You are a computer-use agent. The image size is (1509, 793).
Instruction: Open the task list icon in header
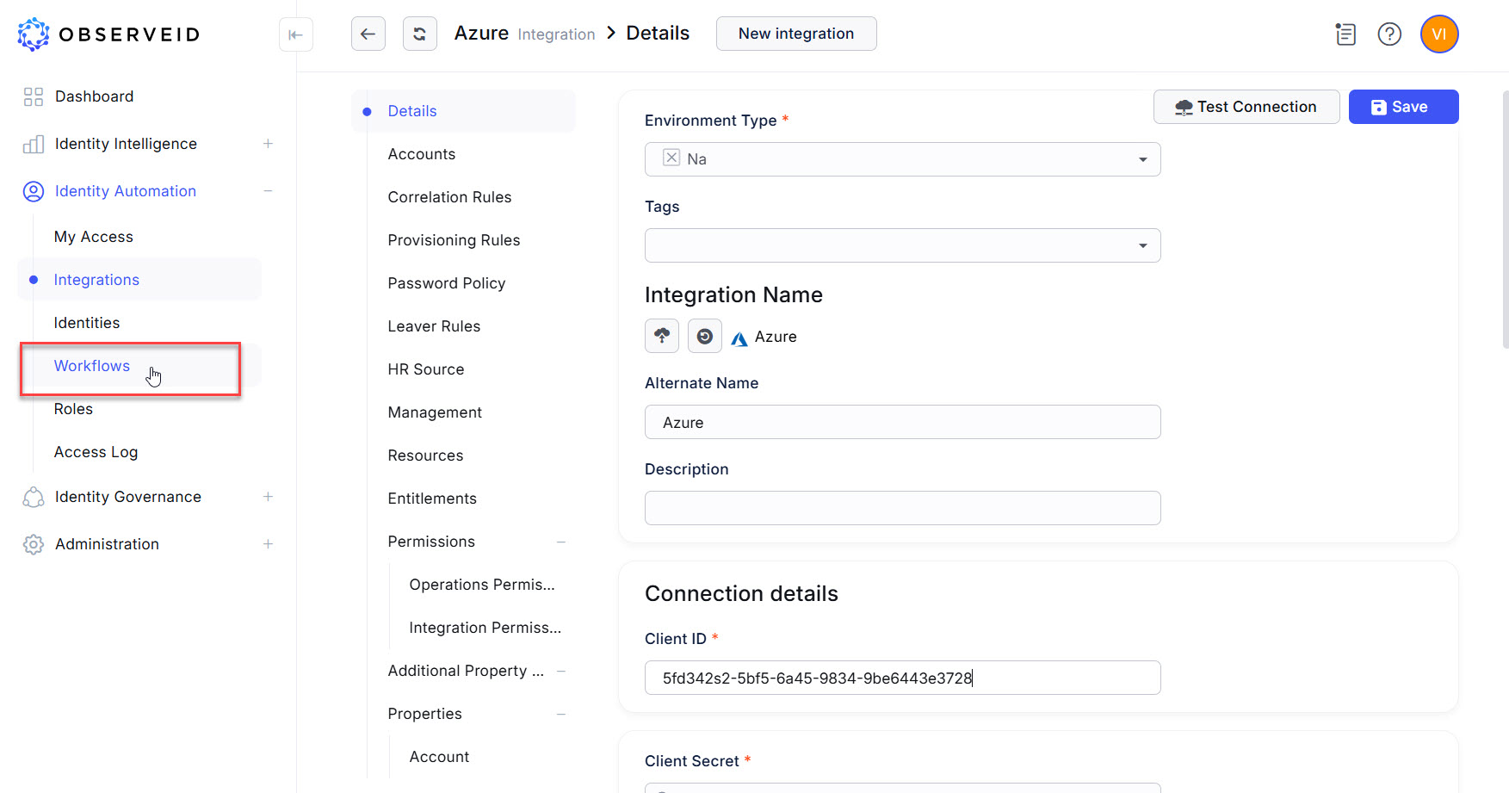pos(1345,34)
